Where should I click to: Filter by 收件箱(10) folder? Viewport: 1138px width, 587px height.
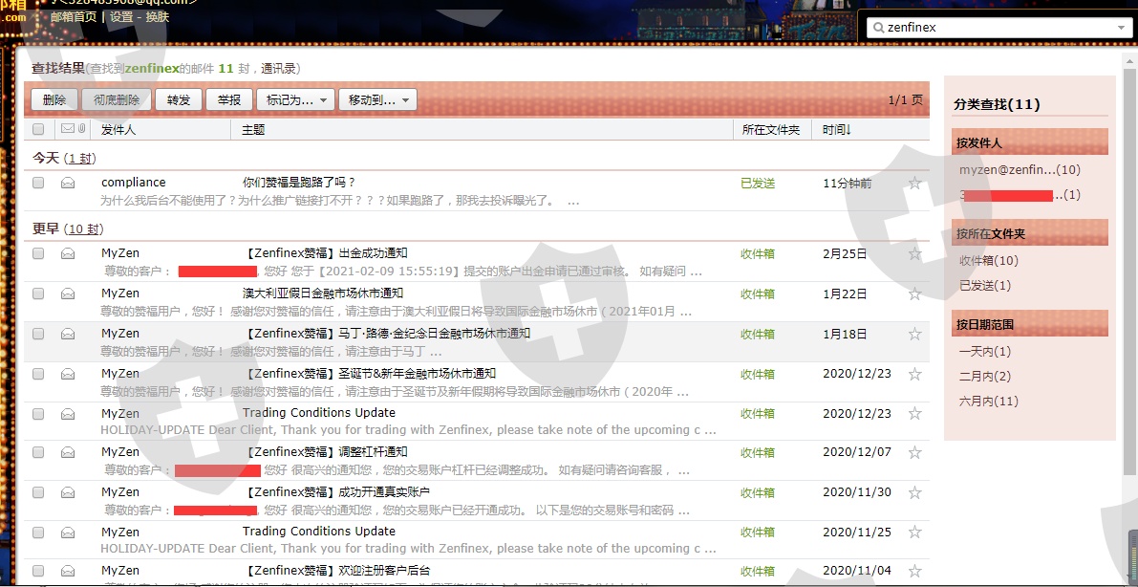[989, 260]
